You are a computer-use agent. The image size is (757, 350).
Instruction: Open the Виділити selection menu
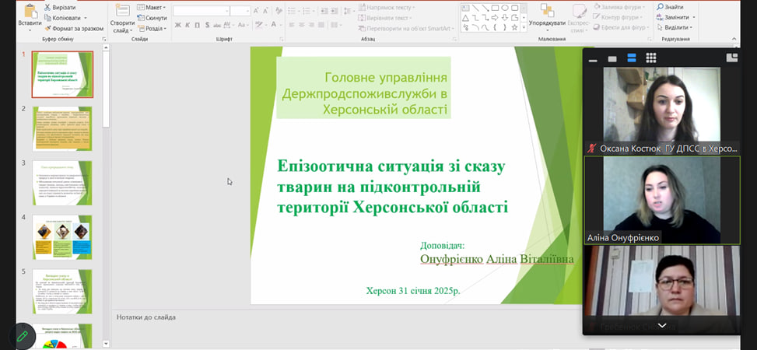(x=674, y=28)
